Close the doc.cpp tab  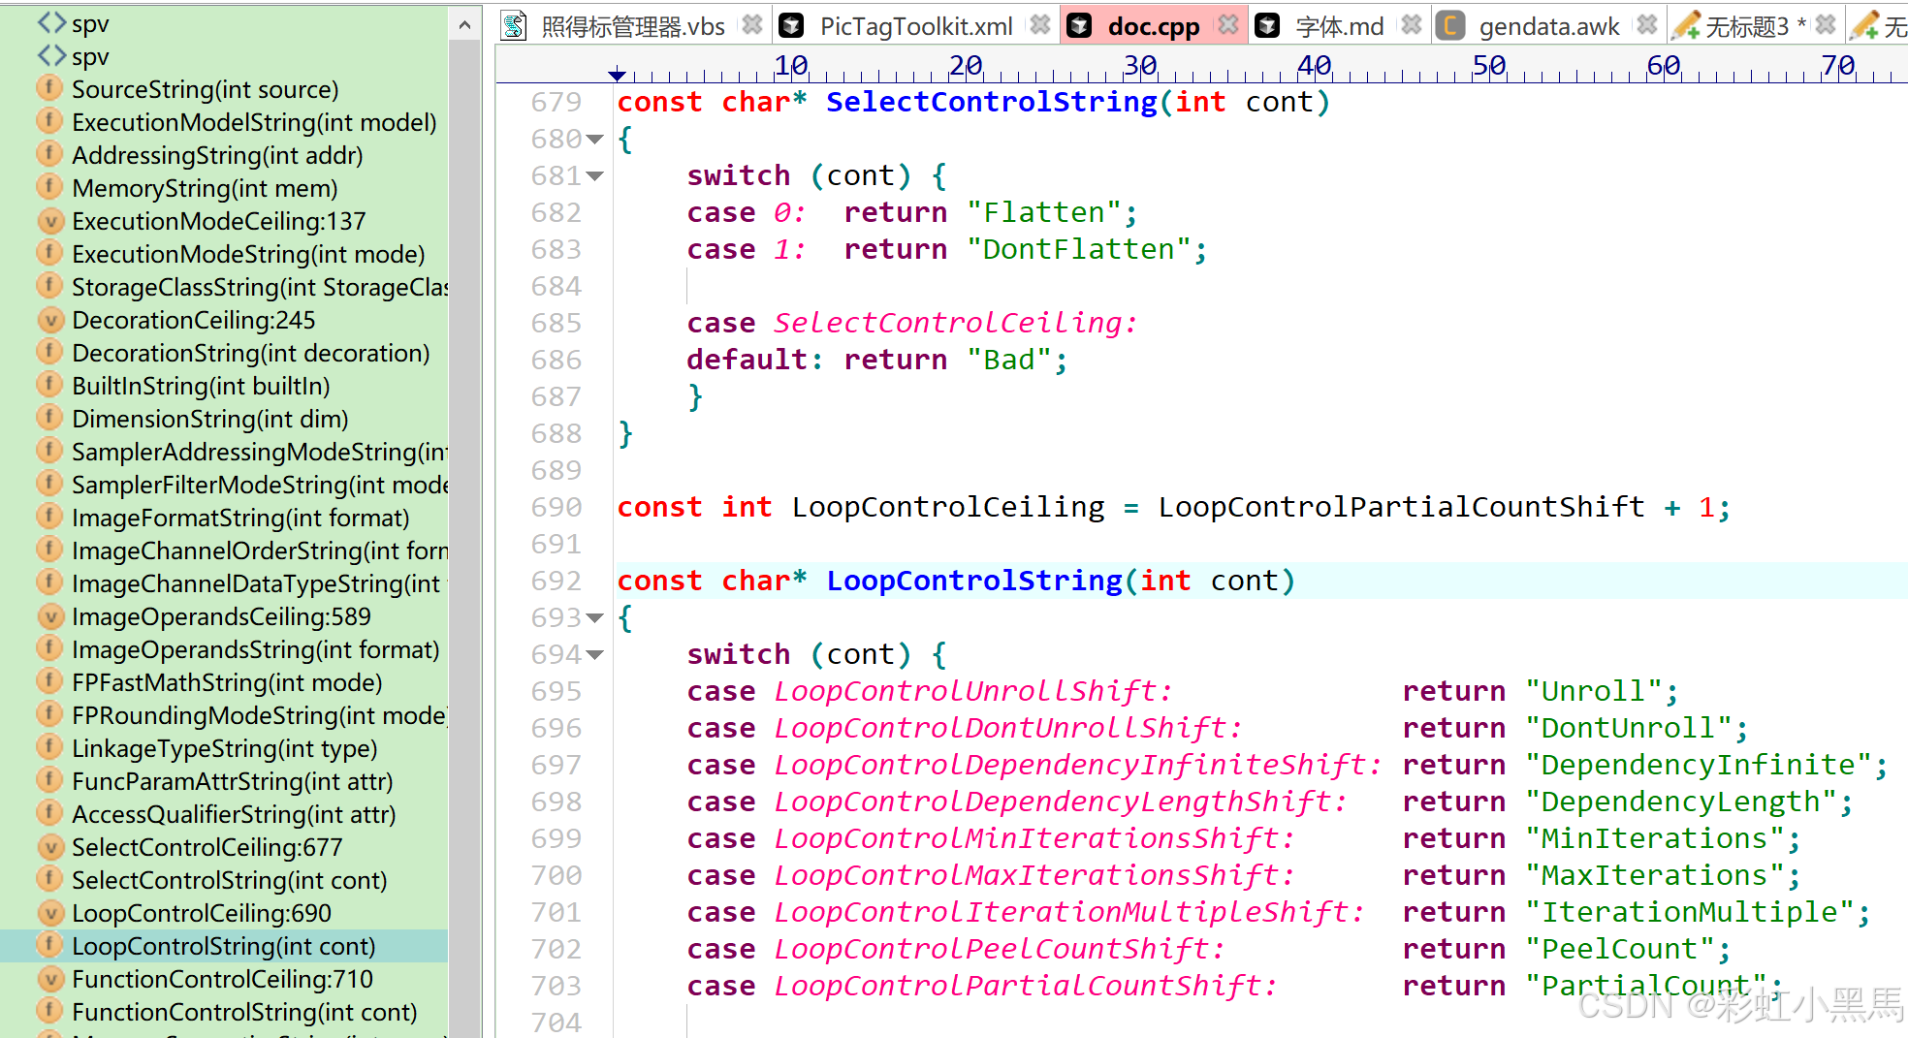(1227, 25)
